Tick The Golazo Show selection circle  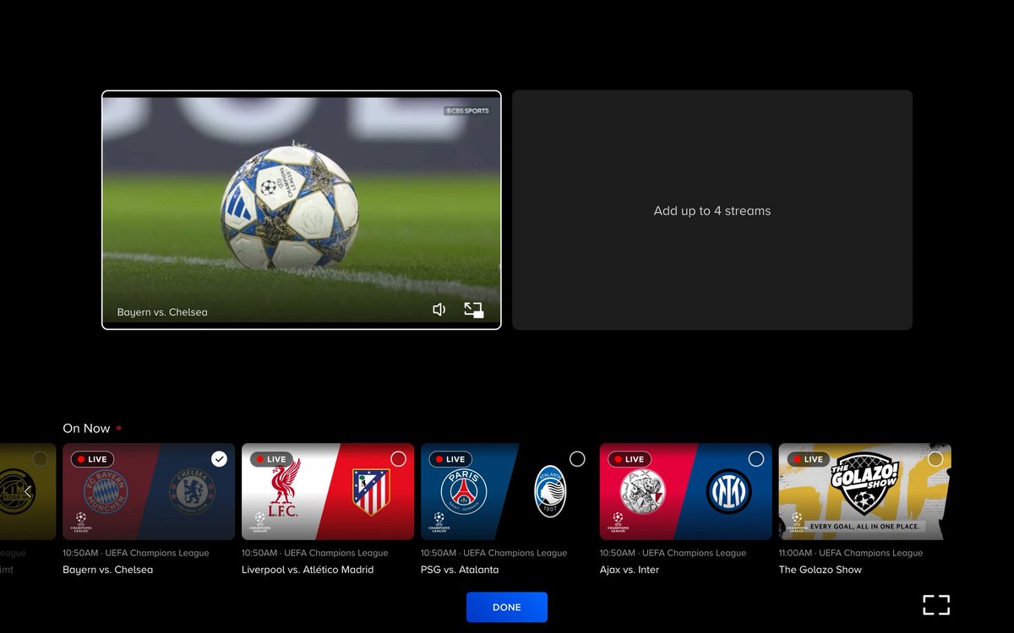[935, 459]
